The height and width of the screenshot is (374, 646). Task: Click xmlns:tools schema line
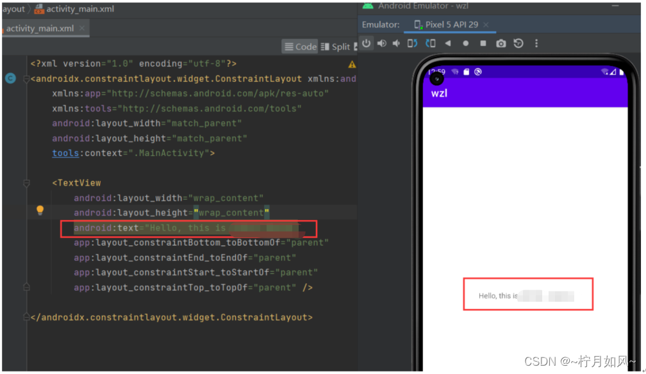point(177,109)
